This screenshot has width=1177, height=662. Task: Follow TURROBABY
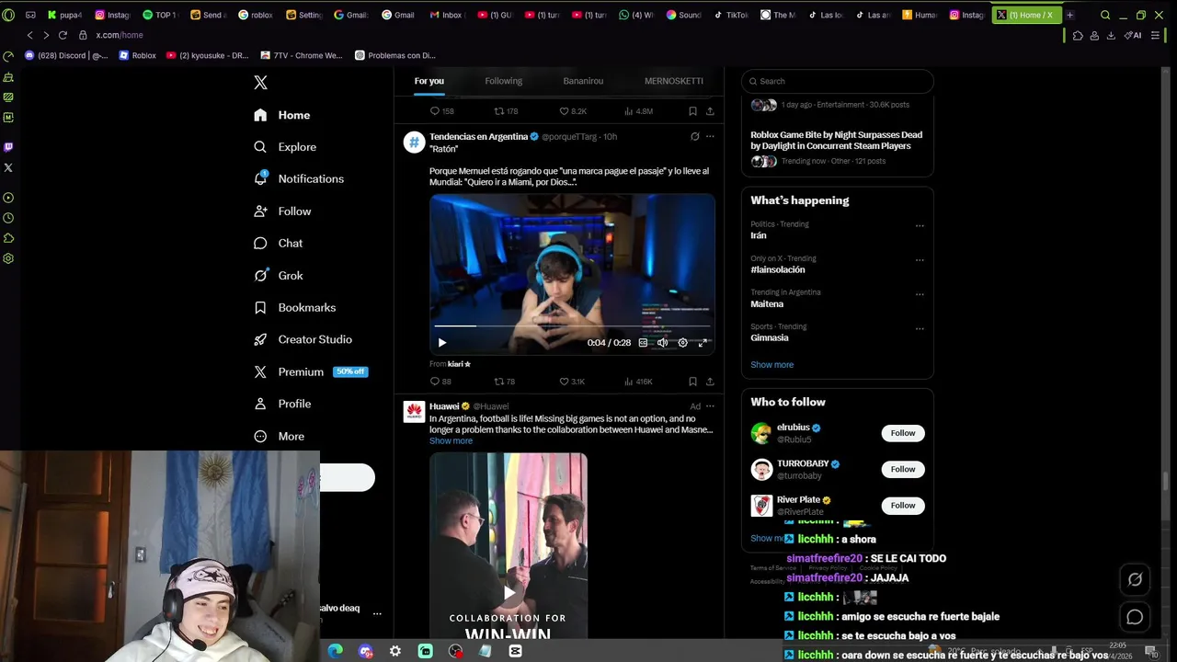click(903, 469)
